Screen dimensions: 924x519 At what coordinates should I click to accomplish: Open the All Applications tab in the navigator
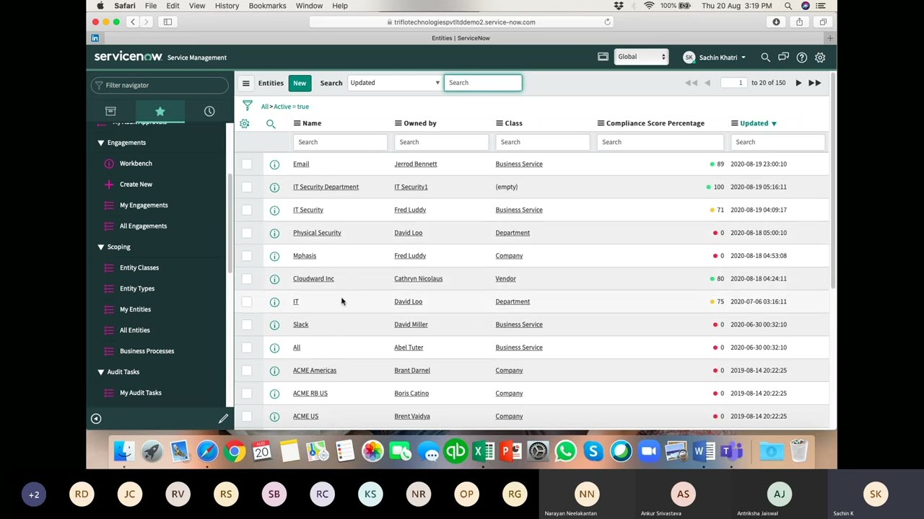click(x=110, y=111)
